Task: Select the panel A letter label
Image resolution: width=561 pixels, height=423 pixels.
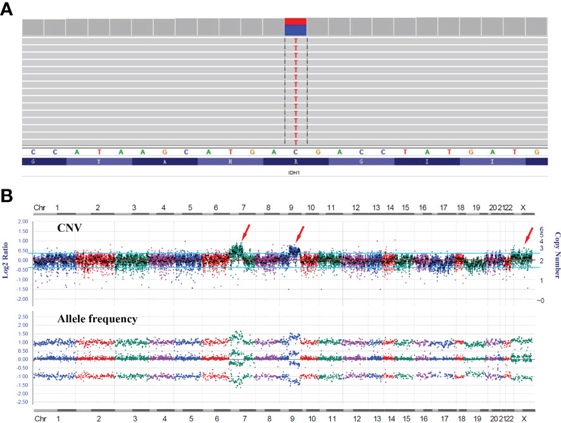Action: [x=6, y=9]
